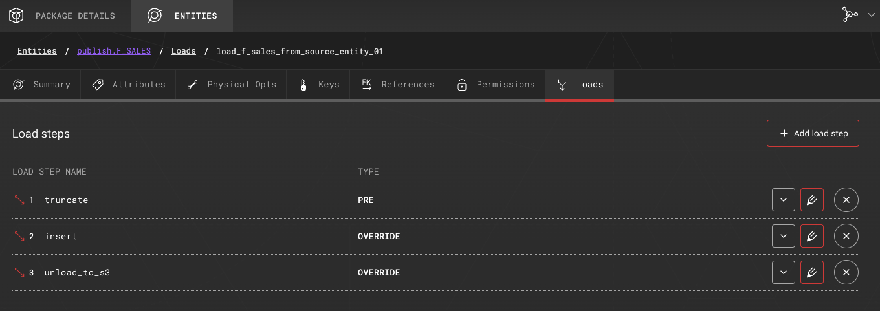Click the edit icon for unload_to_s3 step
Image resolution: width=880 pixels, height=311 pixels.
811,273
